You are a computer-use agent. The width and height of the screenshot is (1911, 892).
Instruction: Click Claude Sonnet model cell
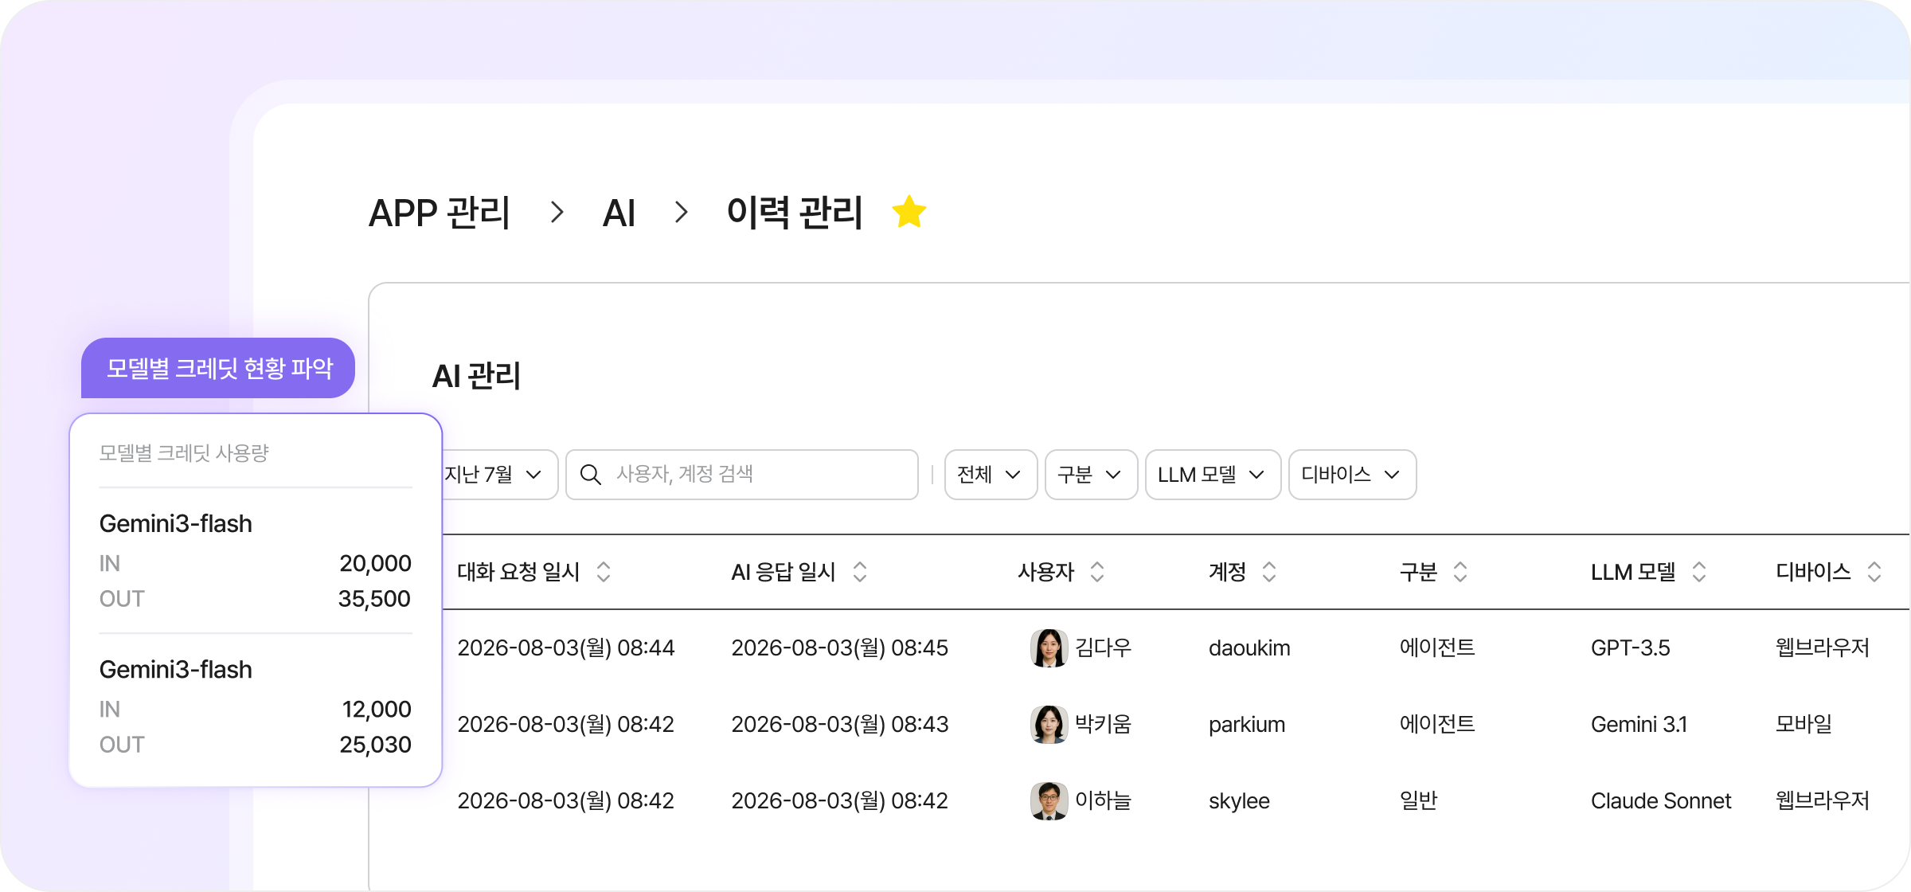[1661, 800]
